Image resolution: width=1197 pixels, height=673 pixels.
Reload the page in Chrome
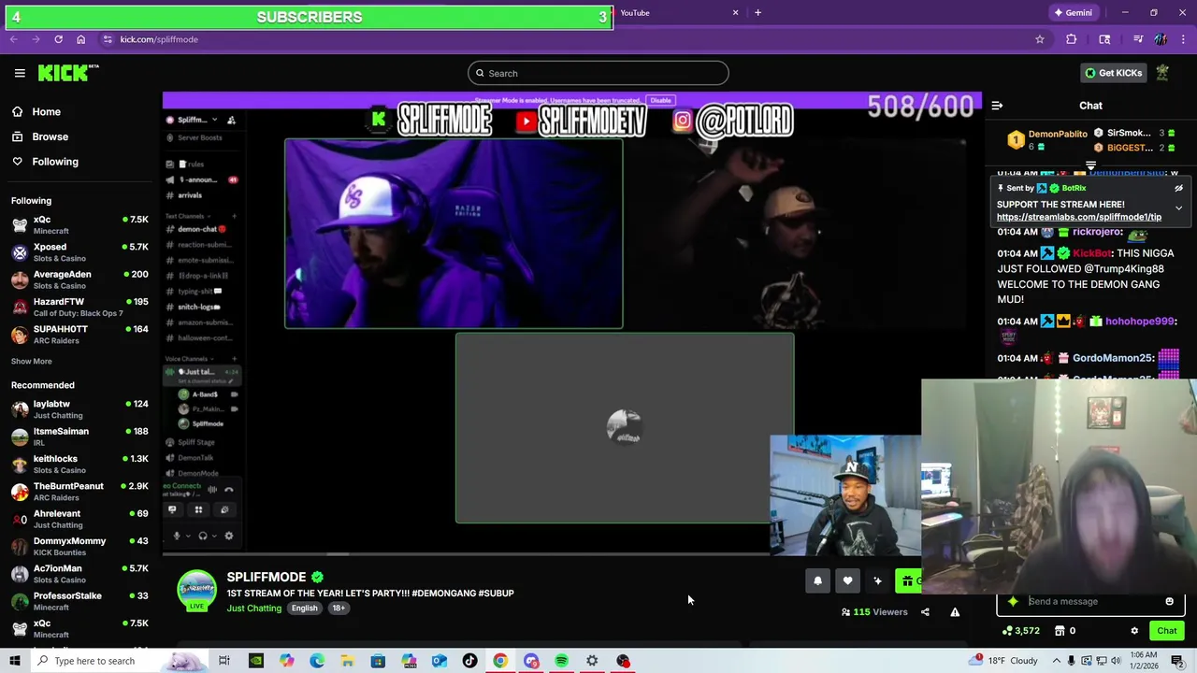(58, 39)
